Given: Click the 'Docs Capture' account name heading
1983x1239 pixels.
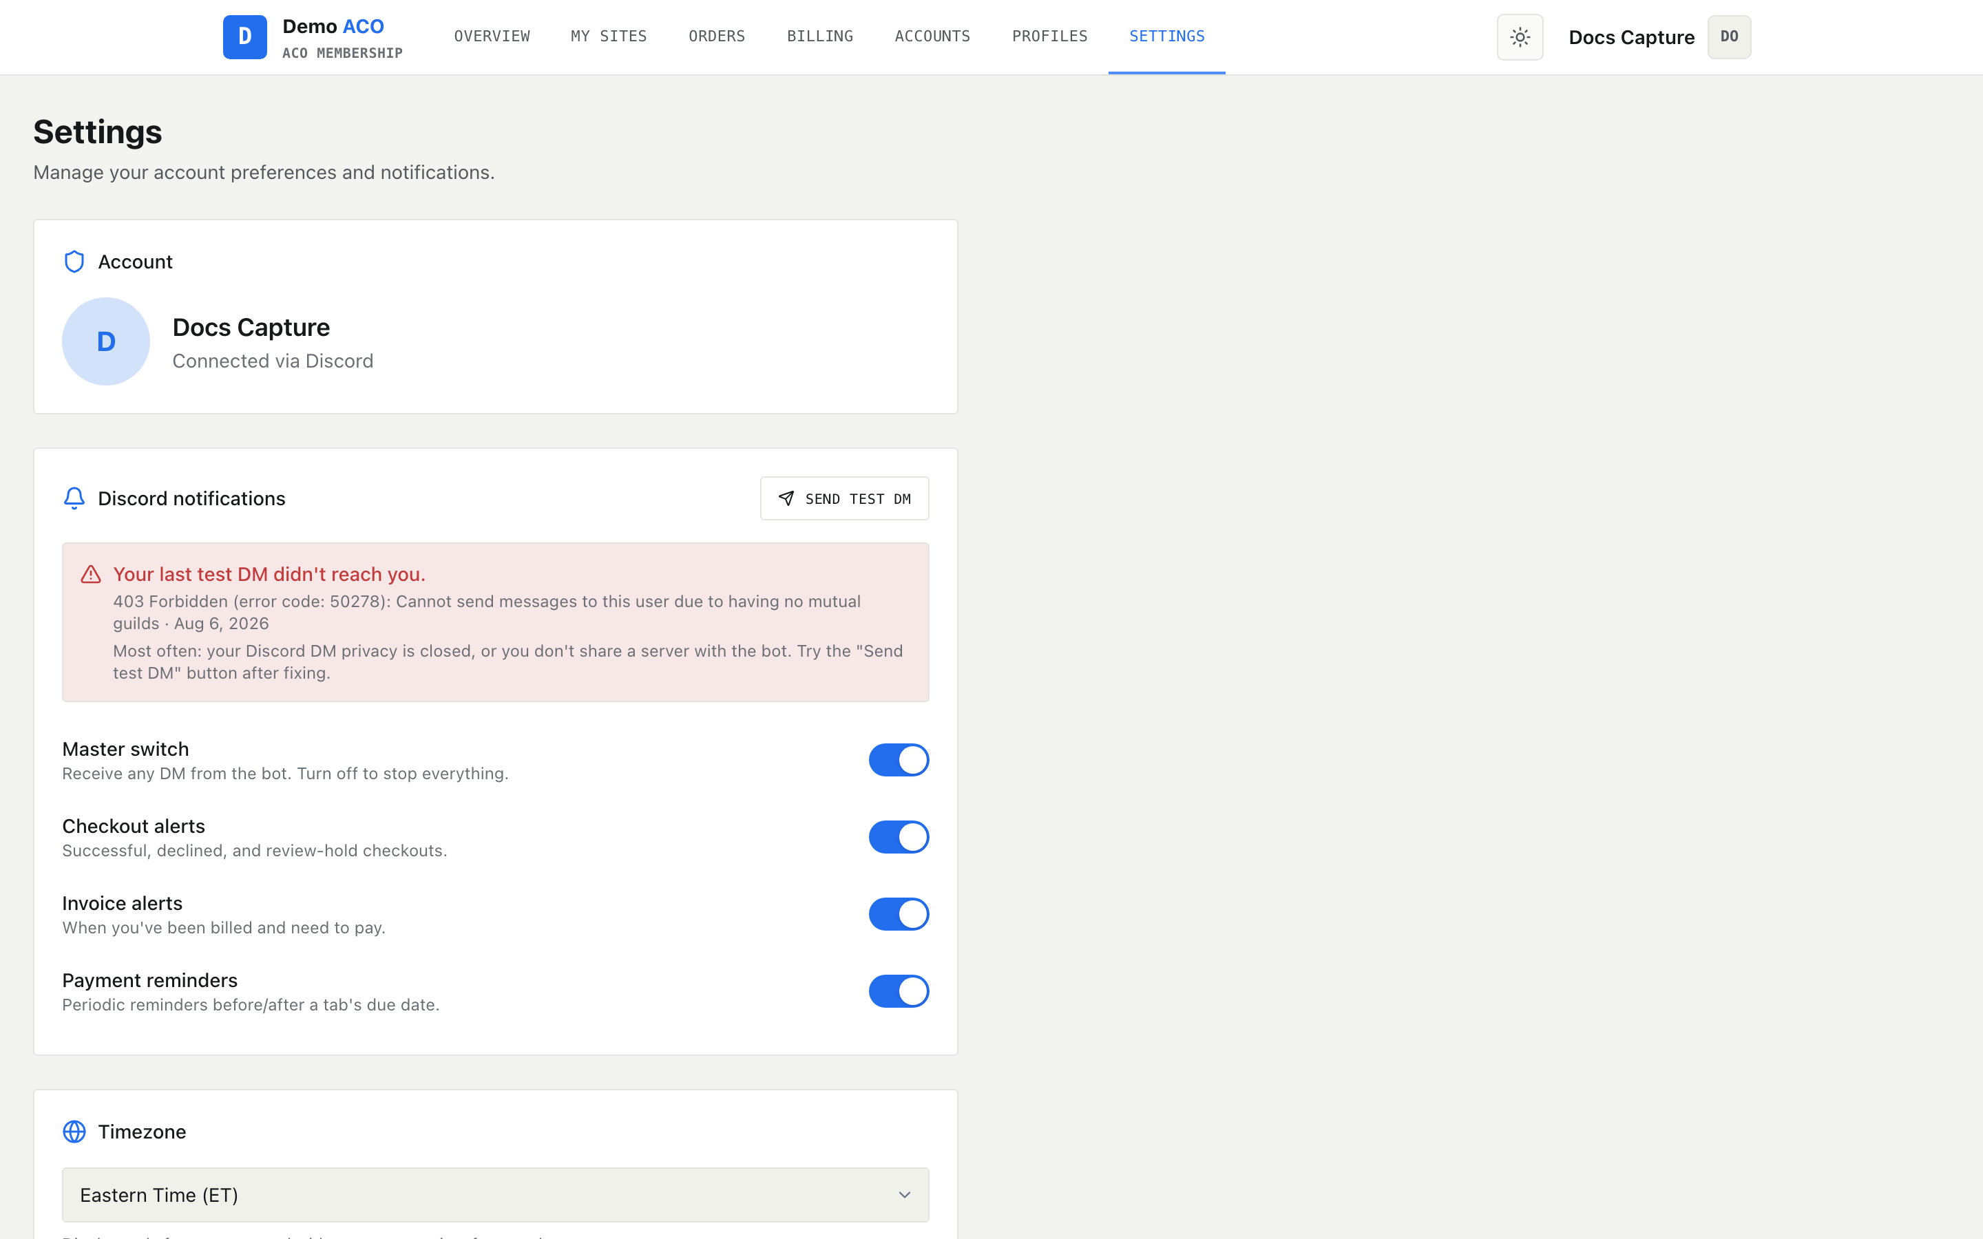Looking at the screenshot, I should [x=251, y=327].
